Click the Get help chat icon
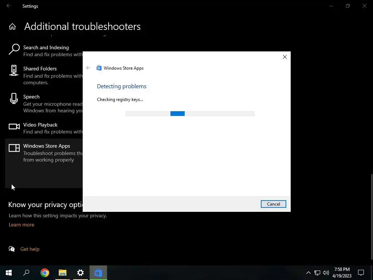The image size is (373, 280). click(12, 249)
